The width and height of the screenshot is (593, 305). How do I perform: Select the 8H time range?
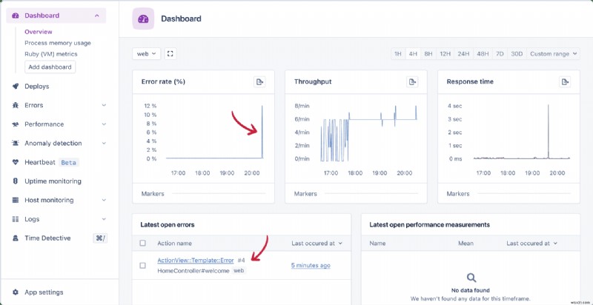point(428,53)
